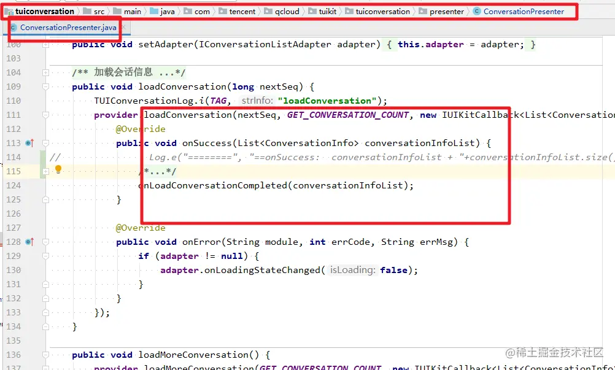Viewport: 615px width, 370px height.
Task: Click the override marker icon on line 128
Action: click(x=29, y=242)
